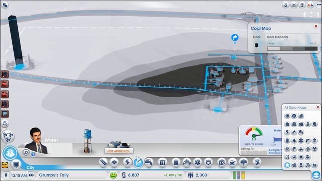Click the bulldoze tool above region button

tap(5, 123)
